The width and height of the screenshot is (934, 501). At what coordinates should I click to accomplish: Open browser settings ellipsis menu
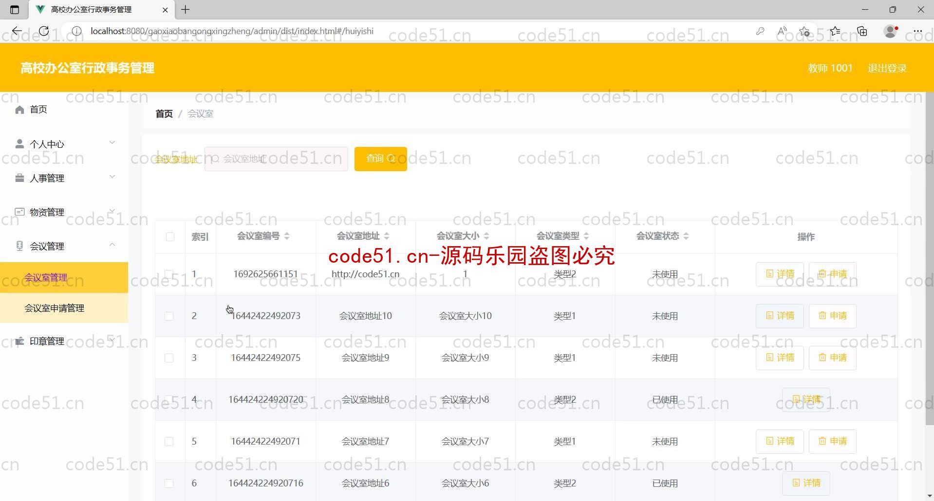917,31
